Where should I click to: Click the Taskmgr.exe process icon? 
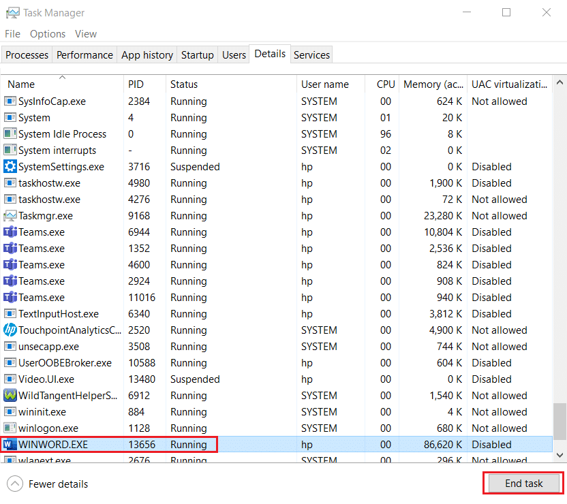(10, 216)
